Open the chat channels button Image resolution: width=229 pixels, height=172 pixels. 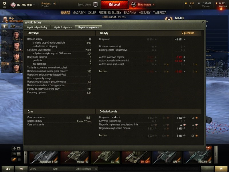click(x=21, y=169)
